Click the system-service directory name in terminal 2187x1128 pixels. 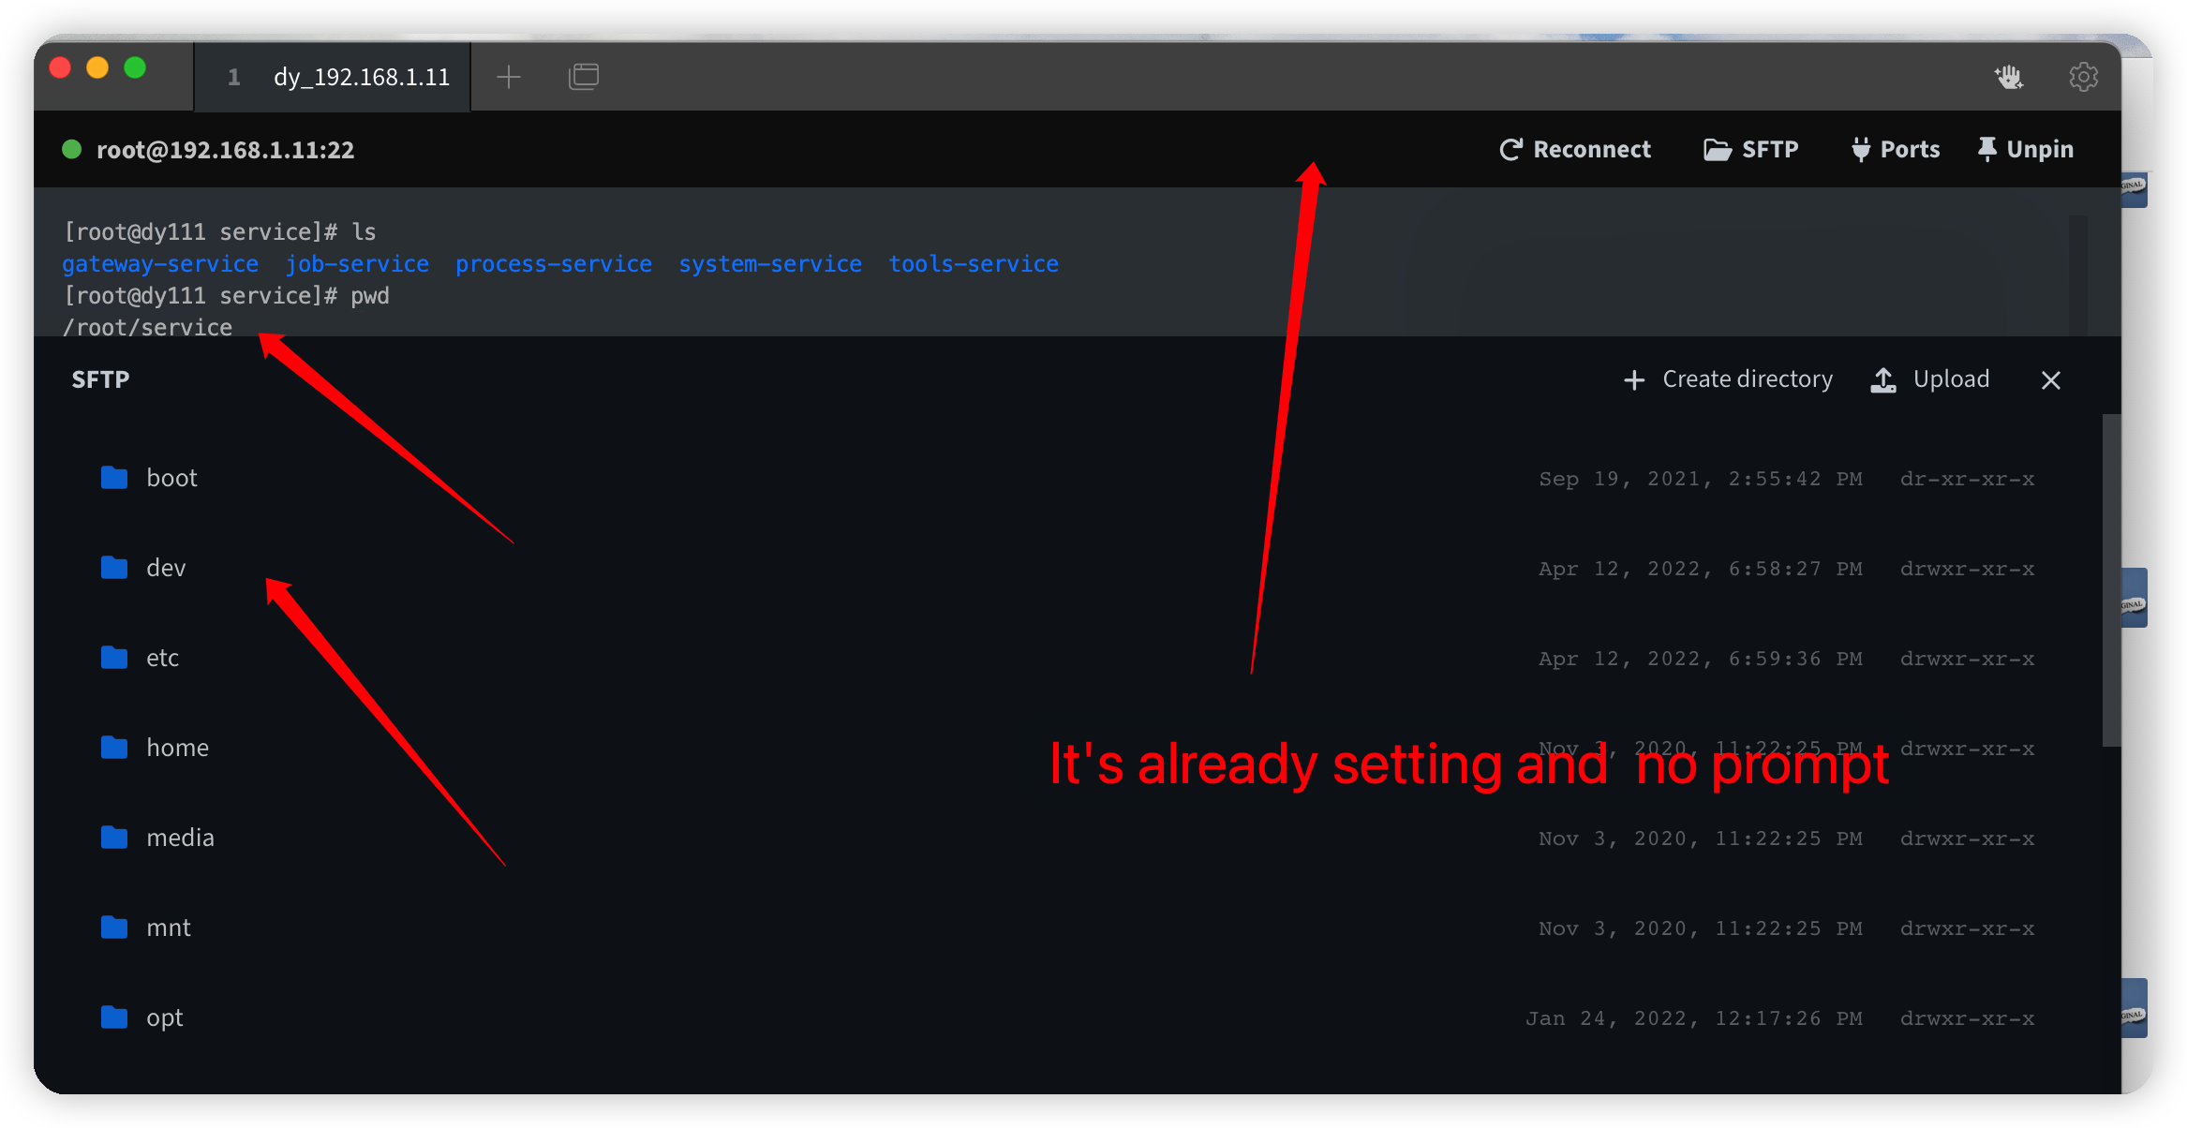tap(770, 264)
